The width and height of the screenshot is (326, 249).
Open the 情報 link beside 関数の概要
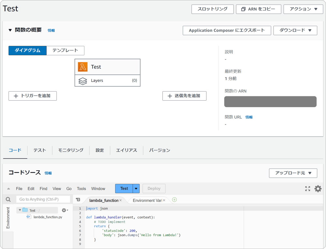51,30
